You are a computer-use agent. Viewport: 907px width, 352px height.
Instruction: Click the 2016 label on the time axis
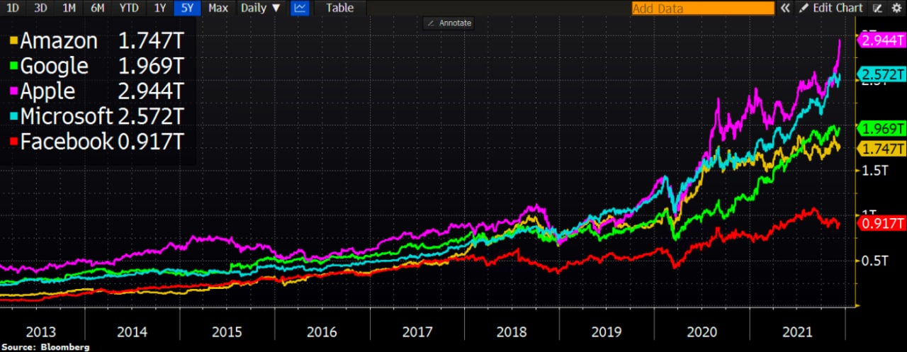(x=322, y=331)
